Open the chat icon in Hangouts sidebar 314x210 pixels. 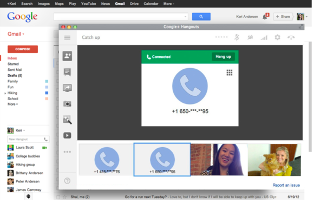[67, 72]
